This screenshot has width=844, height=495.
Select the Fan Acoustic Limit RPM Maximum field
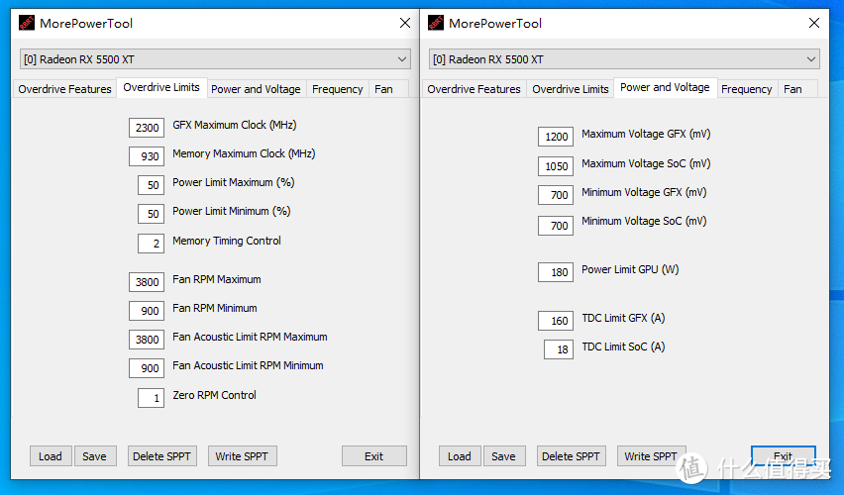click(147, 340)
